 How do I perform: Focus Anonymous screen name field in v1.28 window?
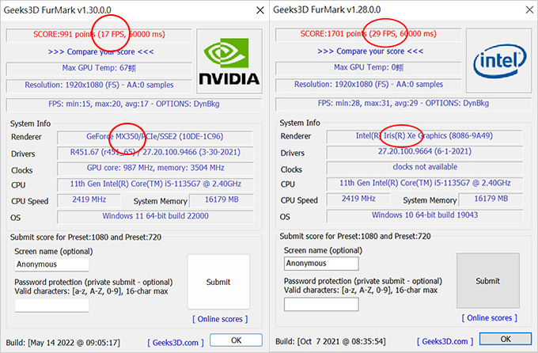point(321,264)
